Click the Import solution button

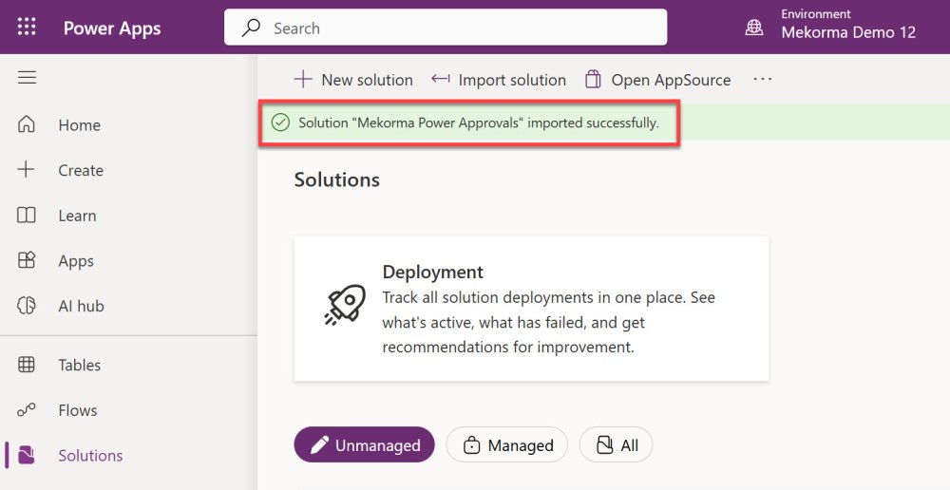499,80
